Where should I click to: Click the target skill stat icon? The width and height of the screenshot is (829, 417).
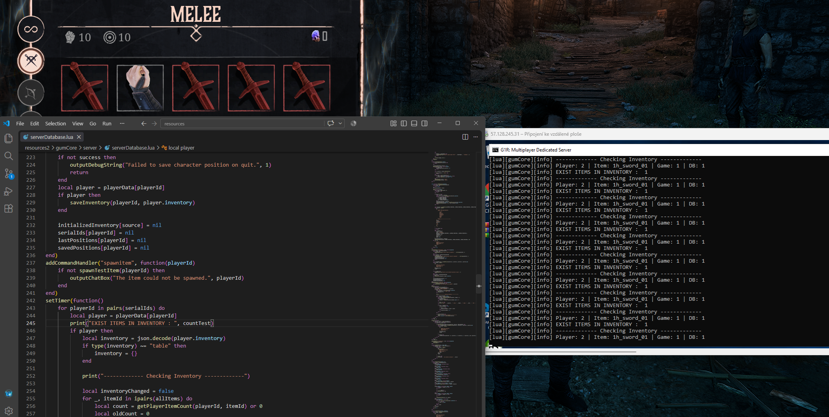109,37
